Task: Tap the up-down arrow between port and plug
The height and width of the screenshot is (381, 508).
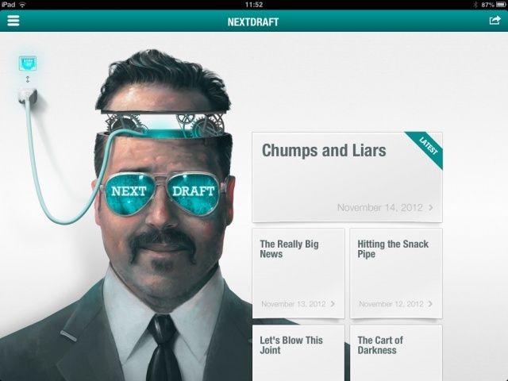Action: tap(28, 79)
